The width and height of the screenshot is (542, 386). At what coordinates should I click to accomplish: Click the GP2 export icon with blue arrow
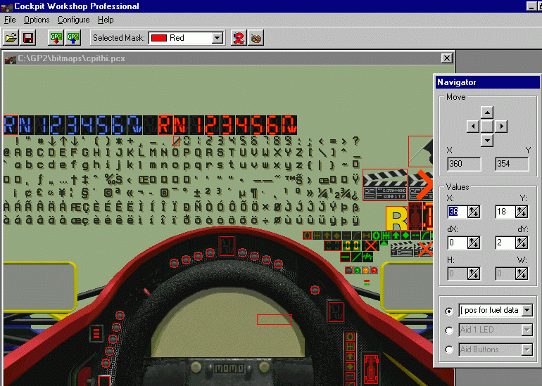pos(73,38)
